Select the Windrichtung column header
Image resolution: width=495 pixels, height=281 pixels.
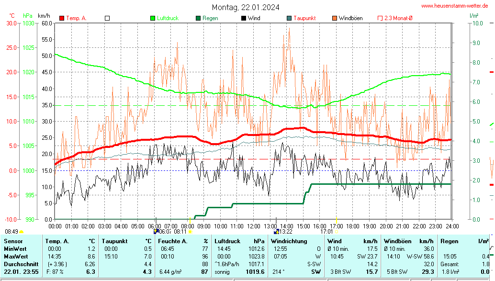(289, 241)
